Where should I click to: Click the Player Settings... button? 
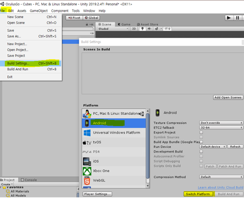click(x=98, y=194)
